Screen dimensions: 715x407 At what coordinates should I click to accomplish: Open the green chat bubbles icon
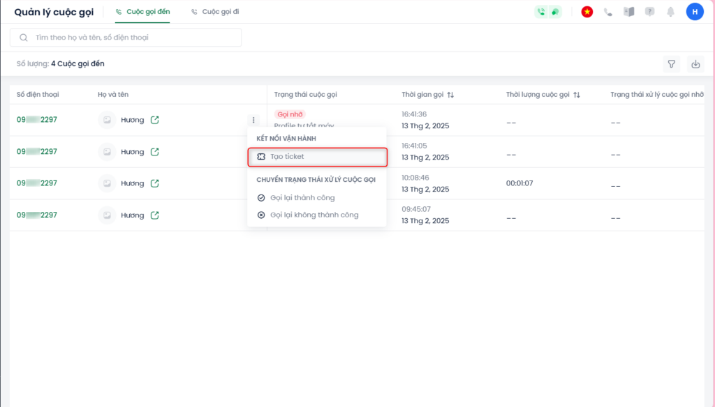click(x=554, y=12)
